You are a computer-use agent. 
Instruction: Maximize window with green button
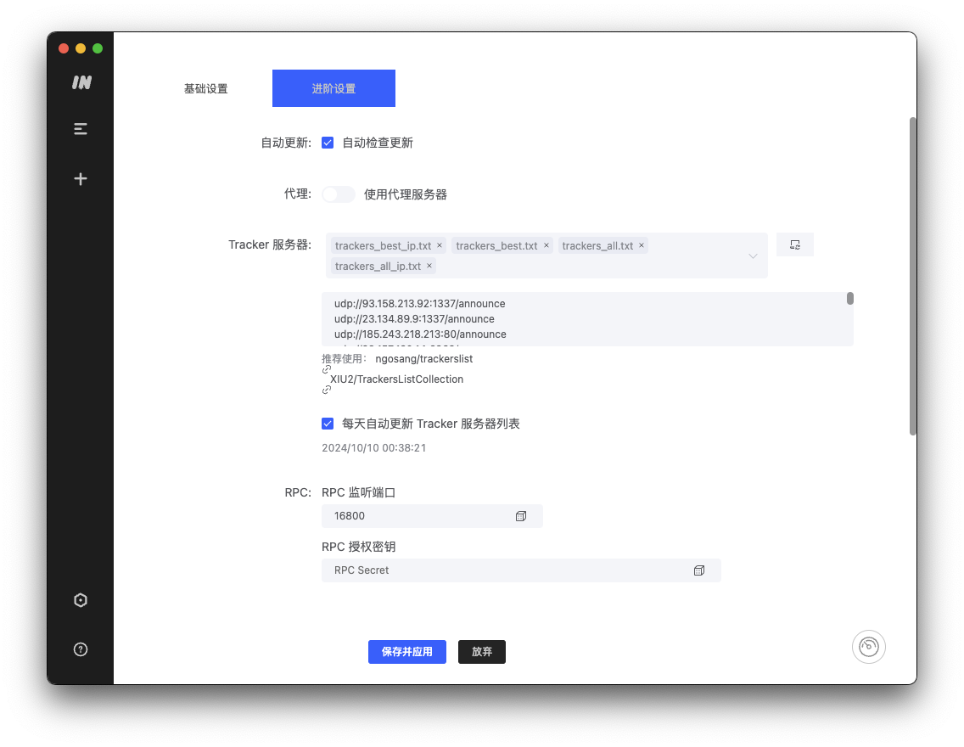point(98,48)
